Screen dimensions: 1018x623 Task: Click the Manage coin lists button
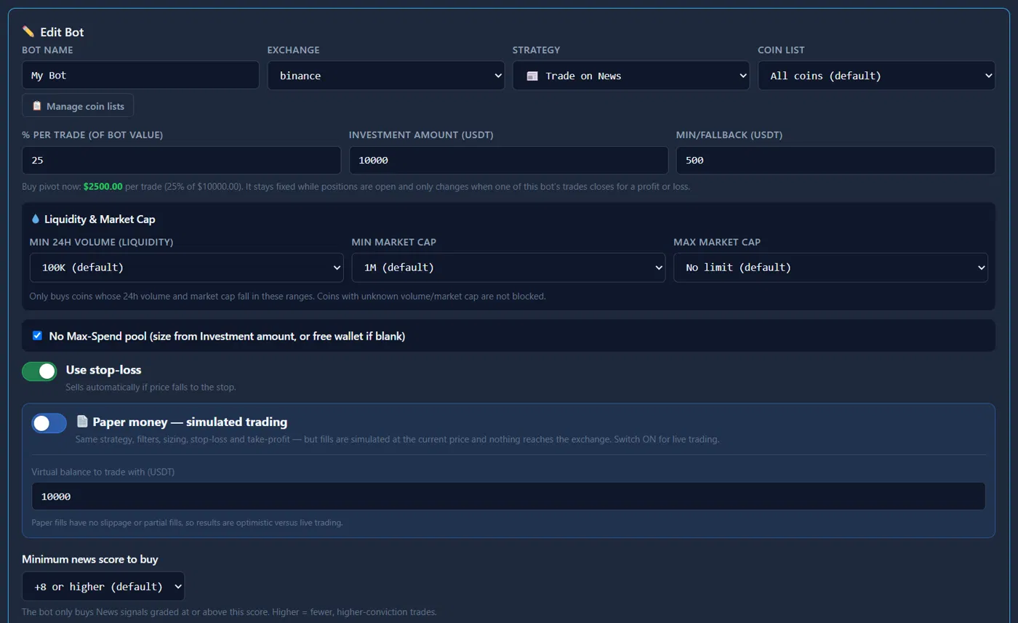(x=78, y=105)
